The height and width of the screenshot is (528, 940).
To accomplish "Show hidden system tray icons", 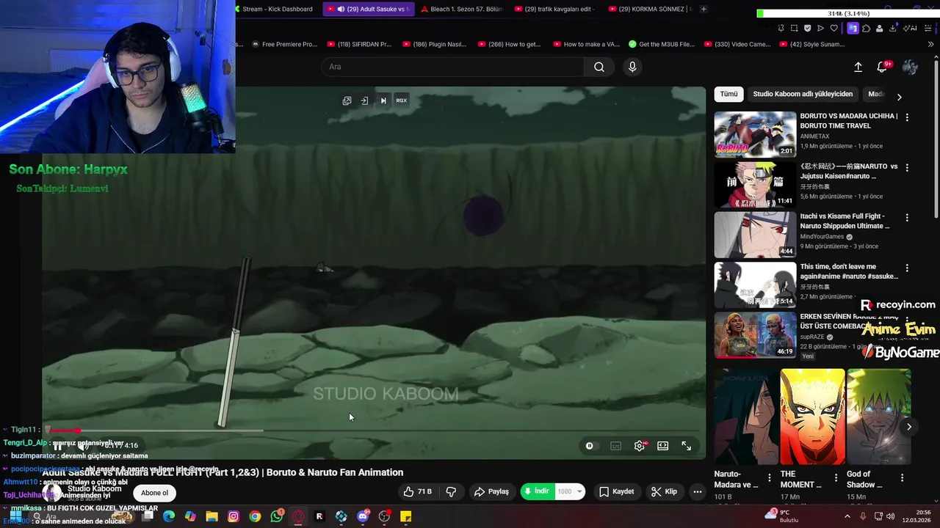I will tap(847, 516).
